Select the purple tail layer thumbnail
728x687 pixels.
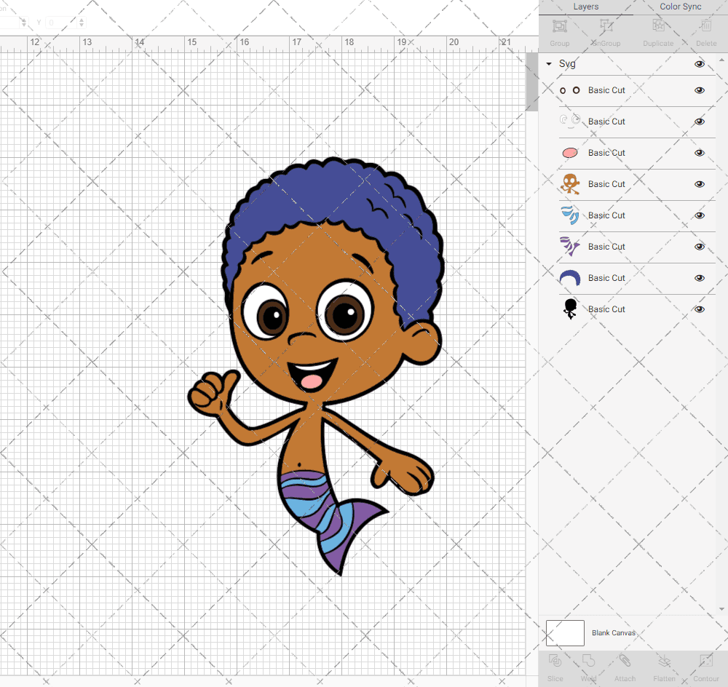(570, 247)
